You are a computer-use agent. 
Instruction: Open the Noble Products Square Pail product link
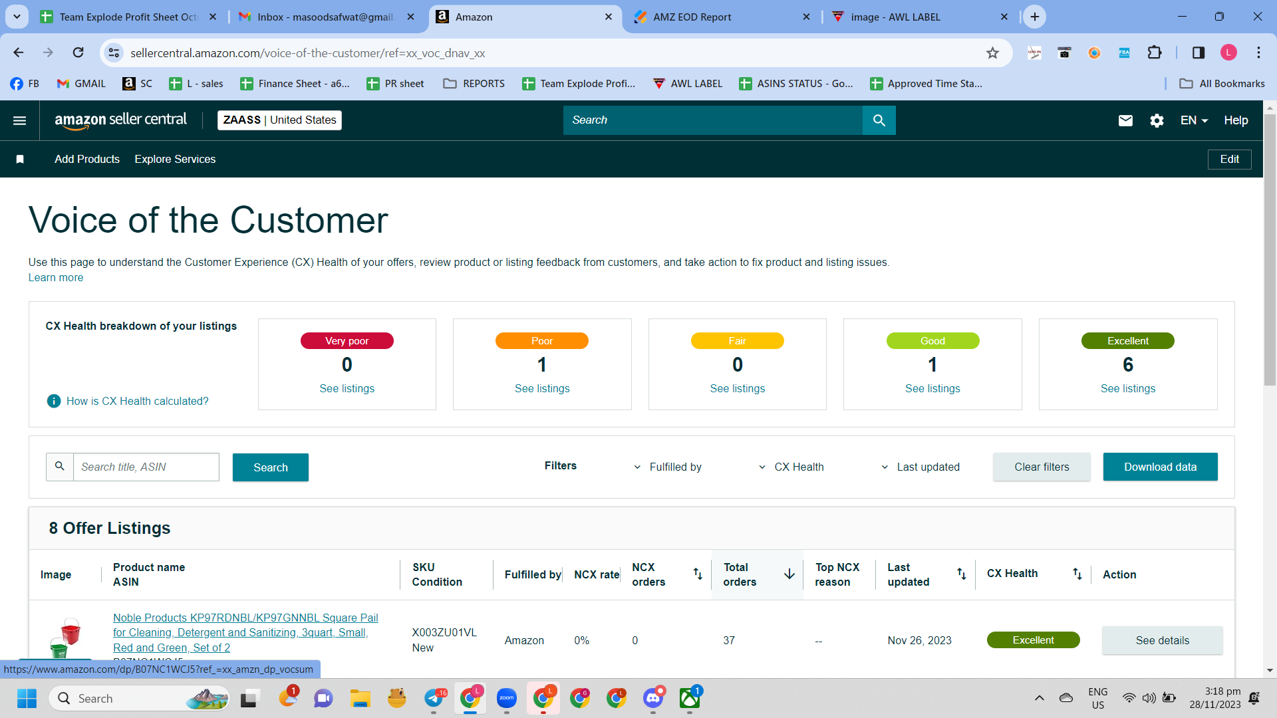(x=245, y=632)
